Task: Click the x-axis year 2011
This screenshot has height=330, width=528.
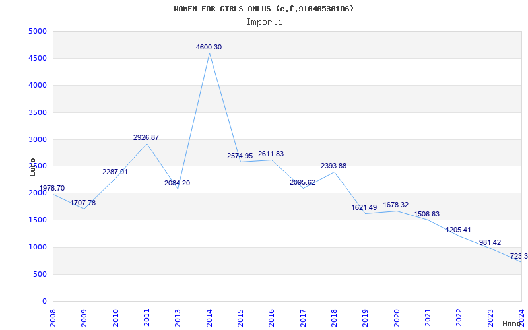Action: (147, 317)
